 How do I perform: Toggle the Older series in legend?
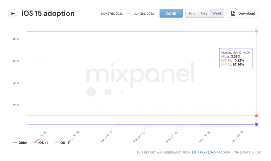[20, 143]
